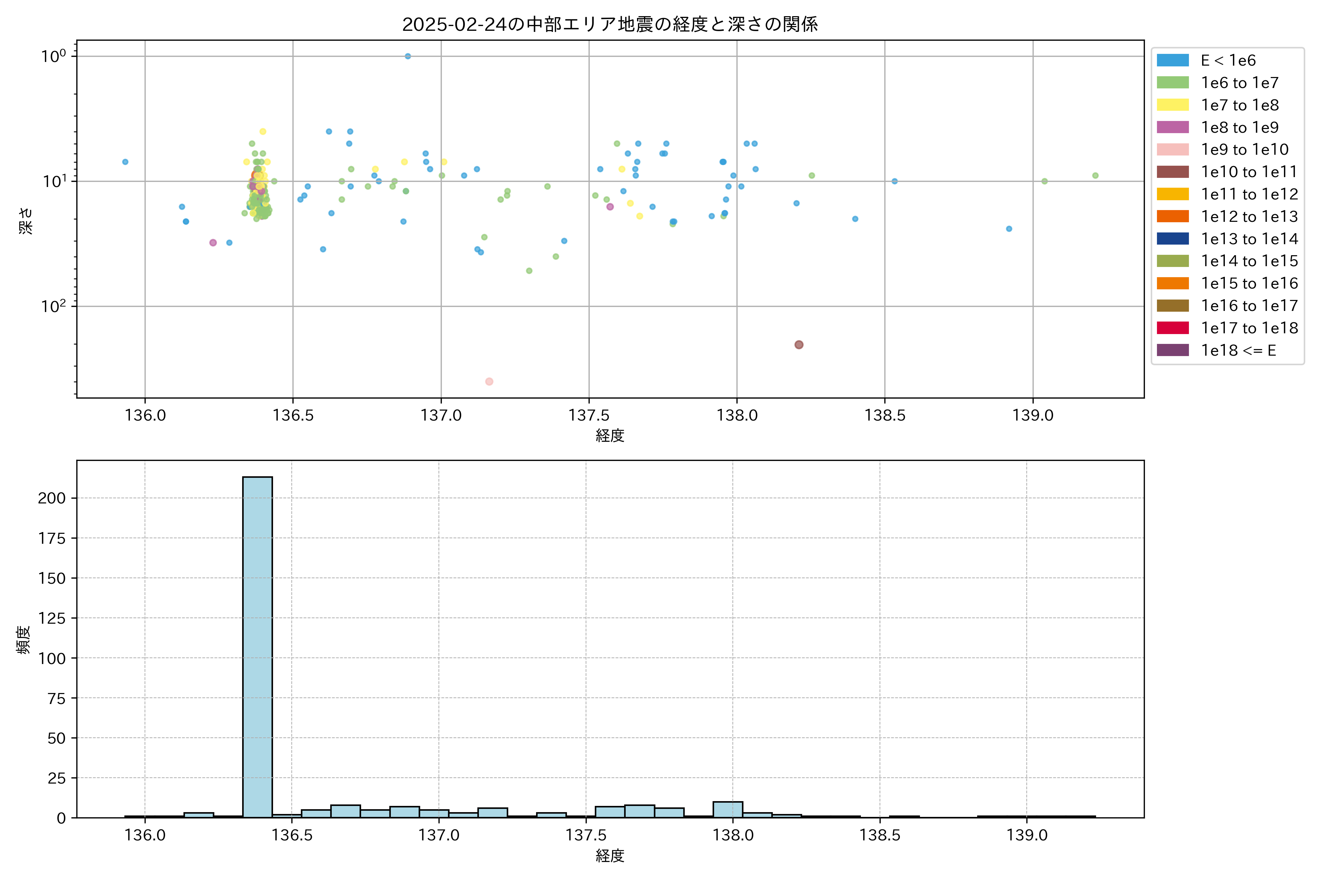The image size is (1321, 880).
Task: Click the purple '1e8 to 1e9' legend swatch
Action: 1172,127
